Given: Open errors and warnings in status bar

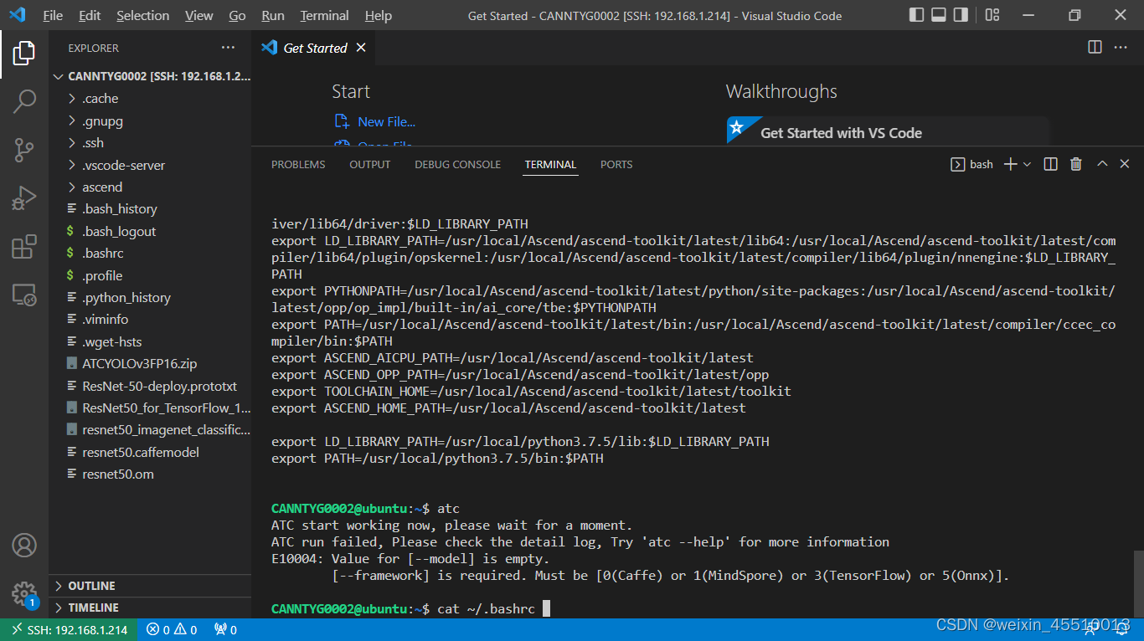Looking at the screenshot, I should pos(172,630).
